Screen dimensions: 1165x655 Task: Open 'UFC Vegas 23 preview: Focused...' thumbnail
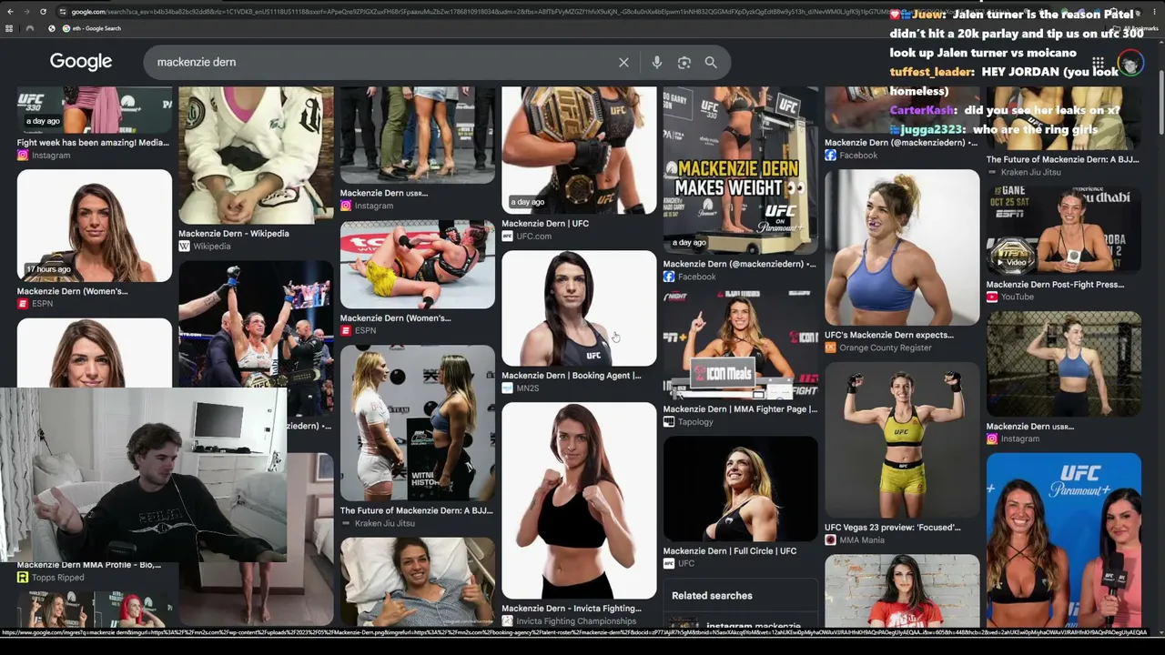pos(902,440)
